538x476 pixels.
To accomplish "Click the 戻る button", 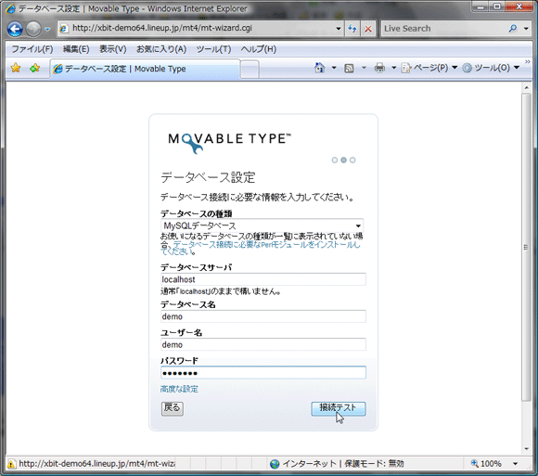I will tap(173, 408).
